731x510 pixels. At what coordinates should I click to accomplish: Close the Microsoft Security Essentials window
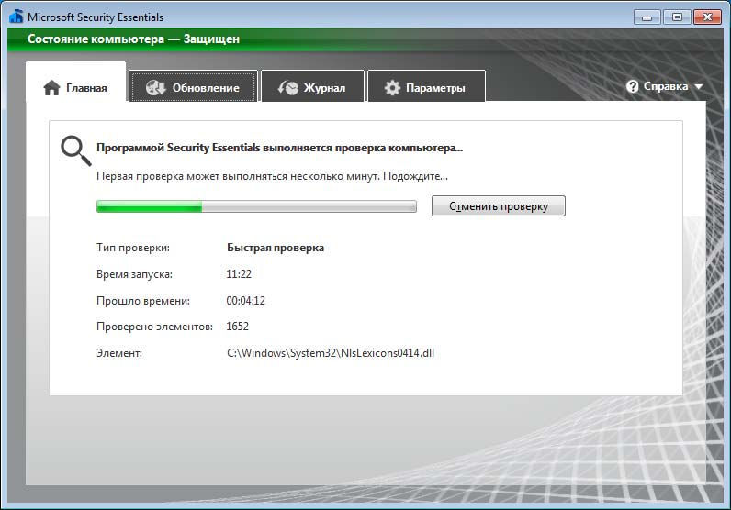pos(705,17)
